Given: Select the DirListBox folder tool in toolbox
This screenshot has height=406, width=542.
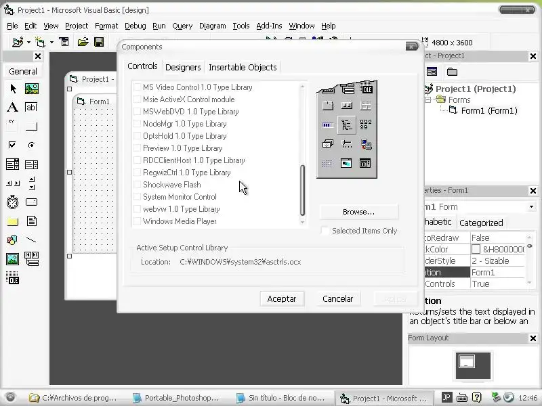Looking at the screenshot, I should pyautogui.click(x=13, y=221).
